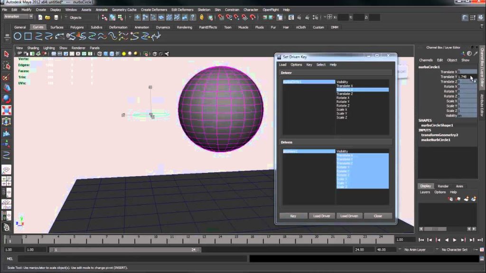Toggle the lock selection icon
Viewport: 486px width, 273px height.
pos(202,18)
